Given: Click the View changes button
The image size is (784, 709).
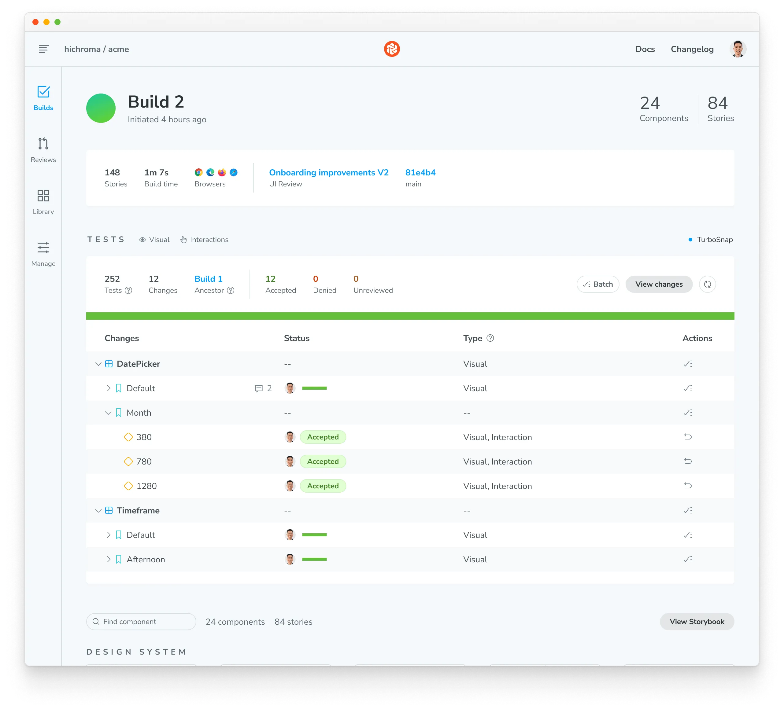Looking at the screenshot, I should [659, 284].
